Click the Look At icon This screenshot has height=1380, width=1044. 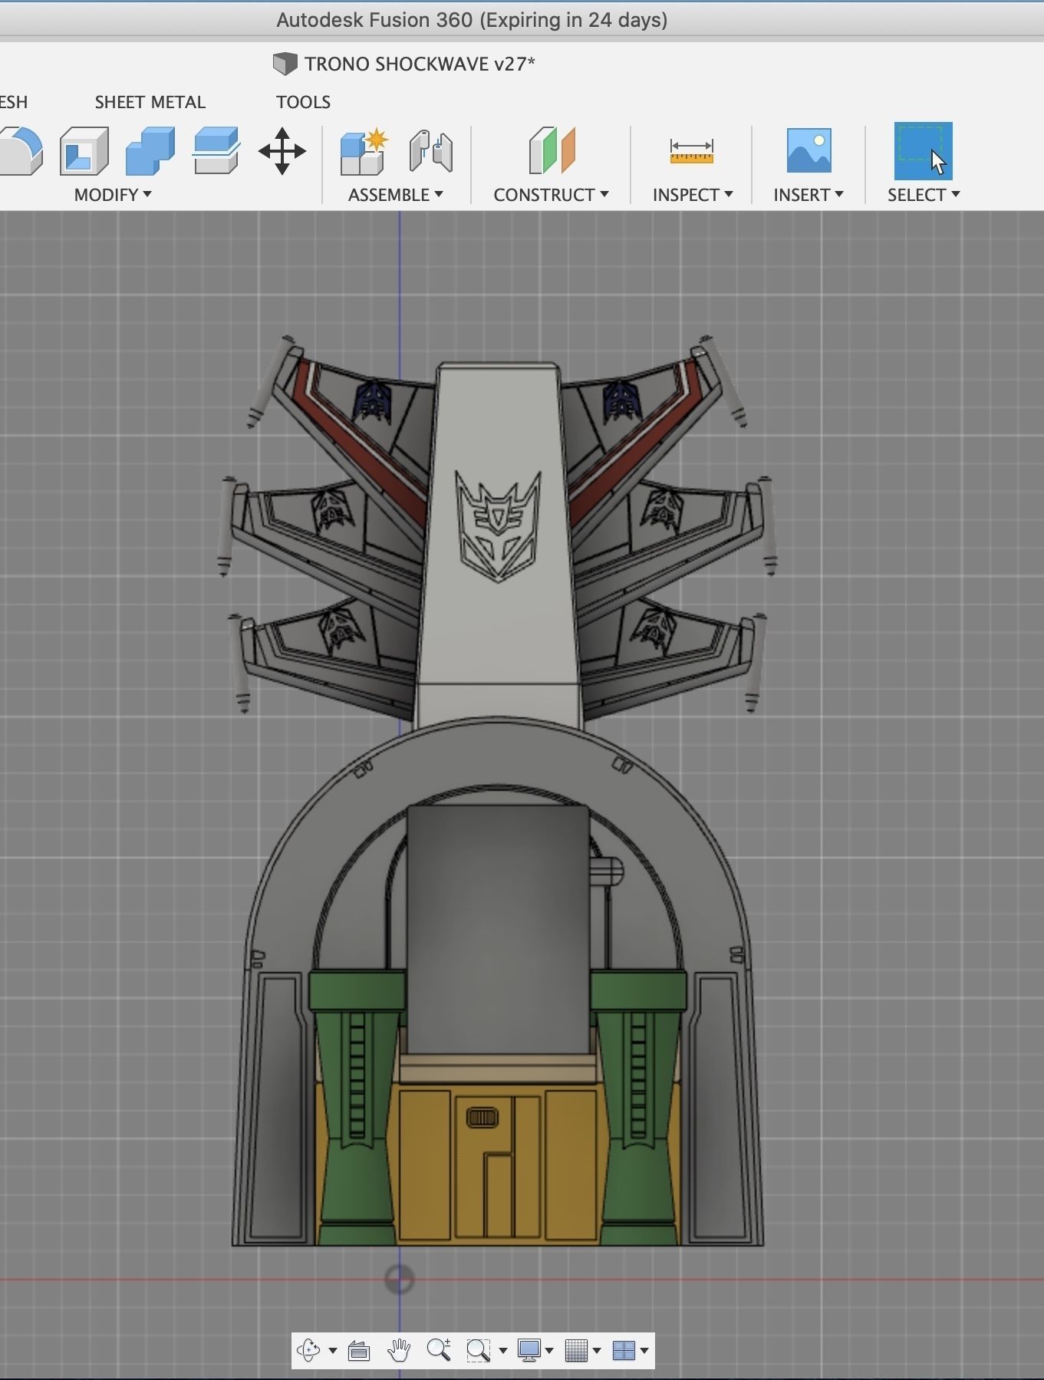coord(359,1350)
